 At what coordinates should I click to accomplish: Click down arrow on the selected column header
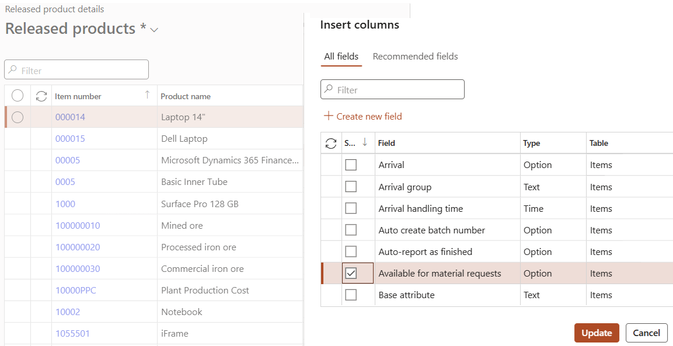[365, 142]
